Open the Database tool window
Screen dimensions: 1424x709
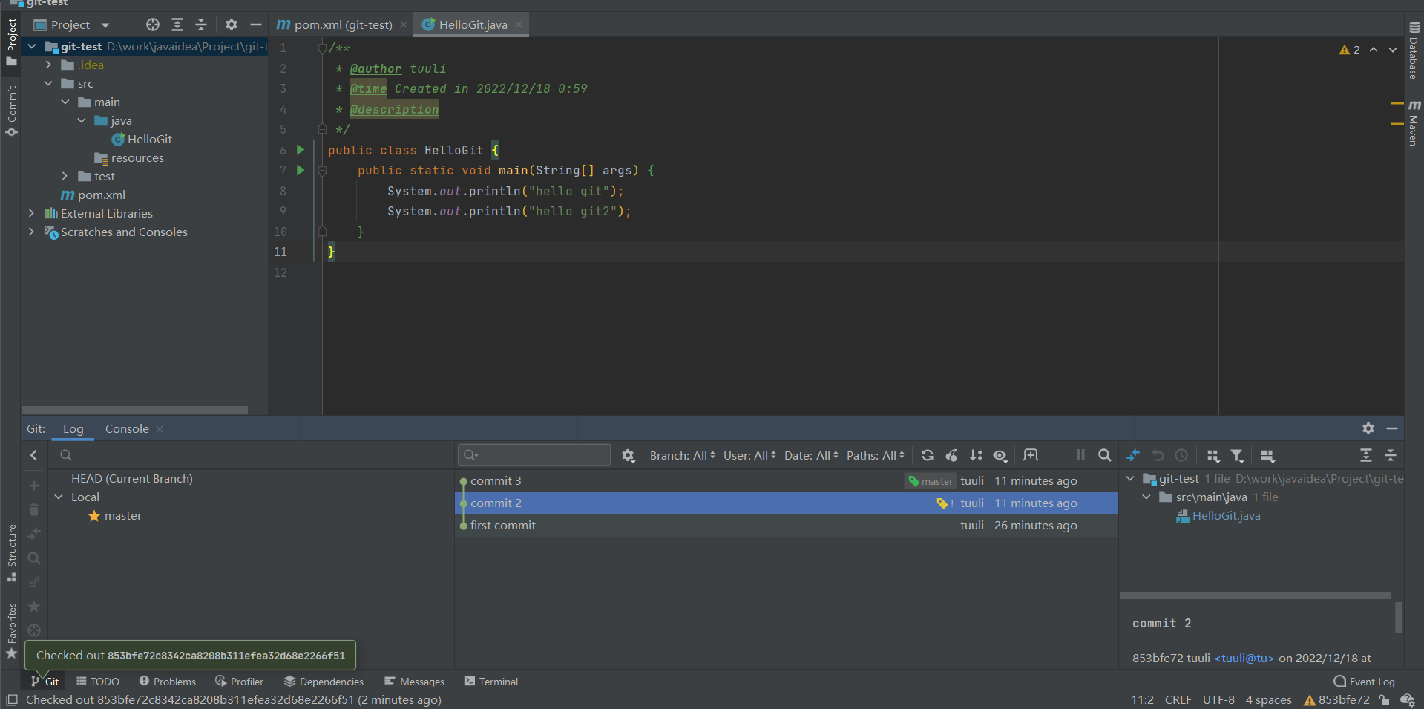tap(1414, 56)
